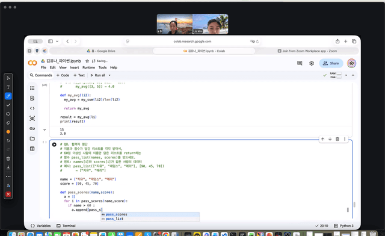The height and width of the screenshot is (236, 385).
Task: Select the eraser annotation tool
Action: coord(8,123)
